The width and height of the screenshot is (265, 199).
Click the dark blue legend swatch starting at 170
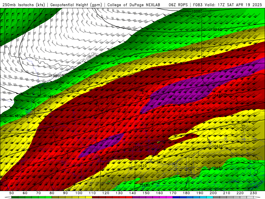(x=176, y=197)
